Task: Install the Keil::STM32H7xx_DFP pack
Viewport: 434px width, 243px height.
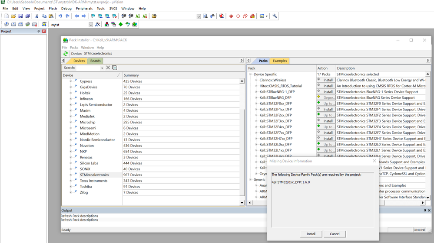Action: 326,139
